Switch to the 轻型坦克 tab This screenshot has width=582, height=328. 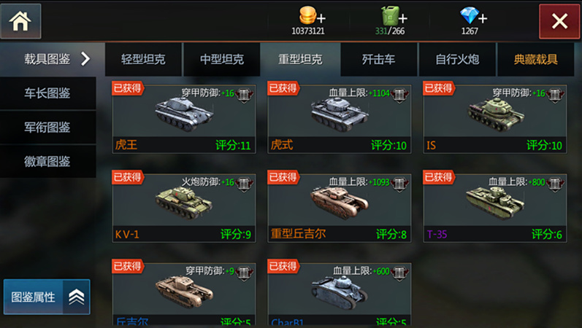pos(143,59)
